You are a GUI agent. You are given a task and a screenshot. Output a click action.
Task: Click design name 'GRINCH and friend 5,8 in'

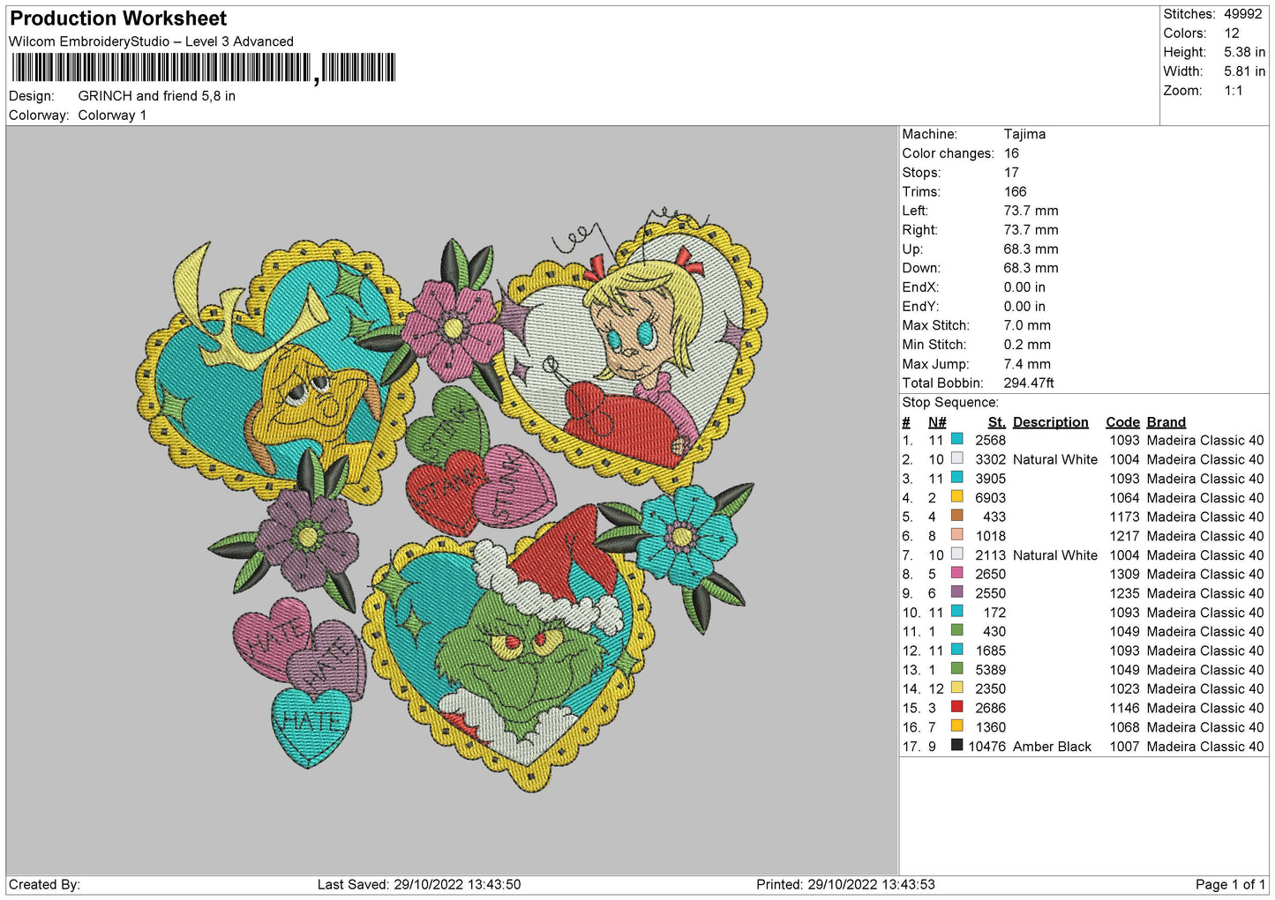click(x=157, y=96)
